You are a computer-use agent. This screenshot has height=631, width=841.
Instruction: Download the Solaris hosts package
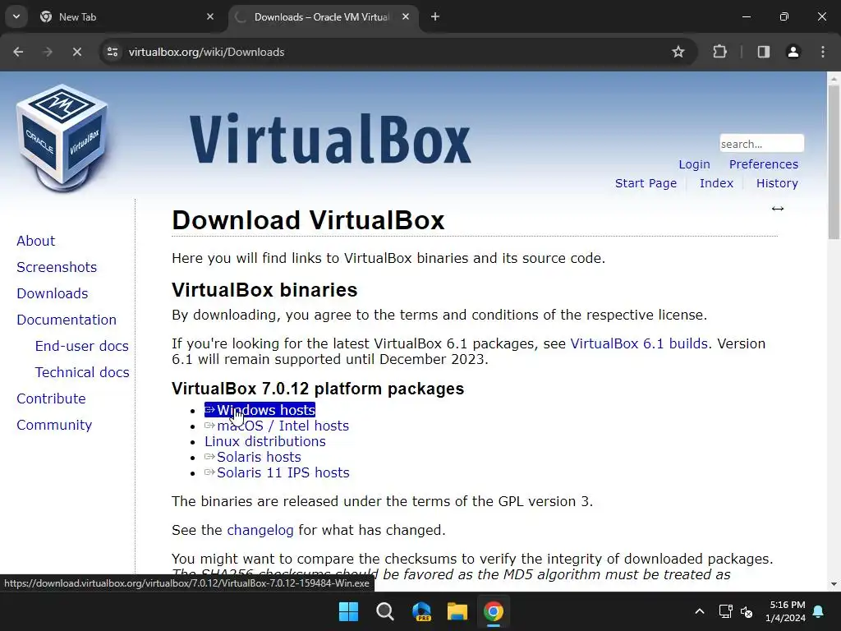(x=253, y=457)
